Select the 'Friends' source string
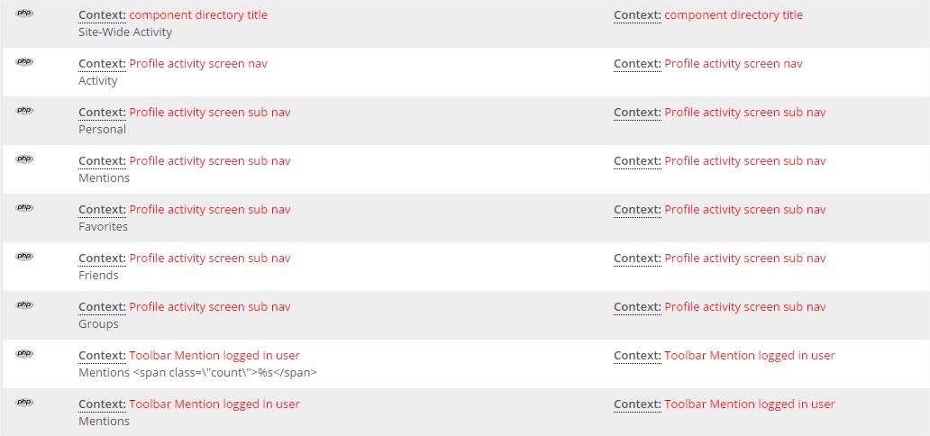 pos(98,276)
